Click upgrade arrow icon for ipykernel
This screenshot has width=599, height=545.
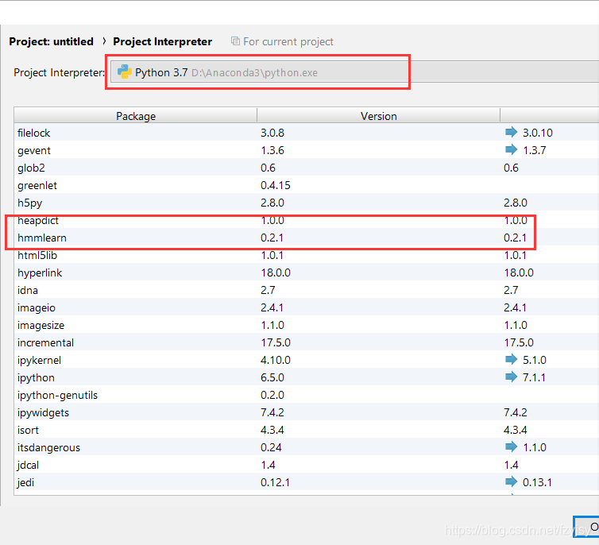[511, 359]
